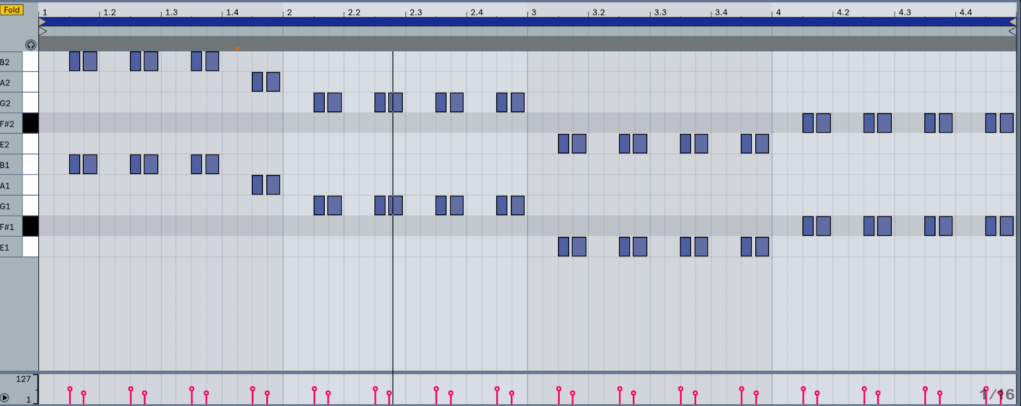Screen dimensions: 1021x406
Task: Click the B2 piano key
Action: 30,61
